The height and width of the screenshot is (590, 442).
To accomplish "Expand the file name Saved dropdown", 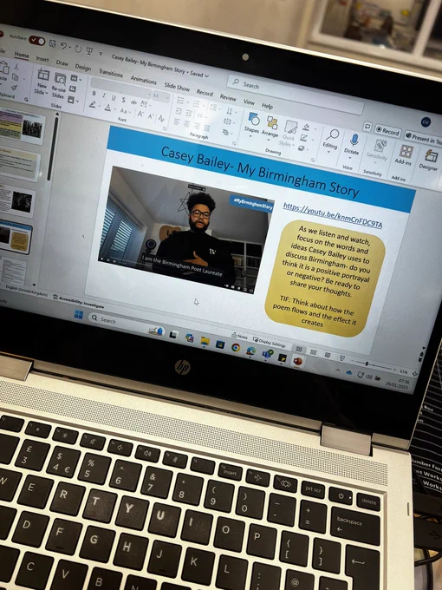I will pos(206,75).
